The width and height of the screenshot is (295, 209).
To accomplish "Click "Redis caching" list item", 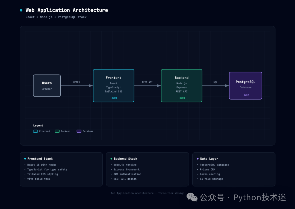I will tap(210, 174).
